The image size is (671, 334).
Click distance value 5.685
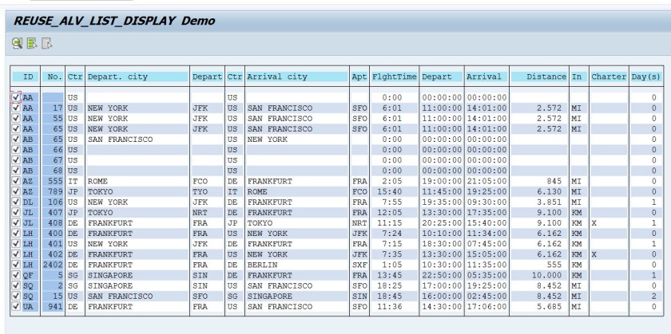549,307
